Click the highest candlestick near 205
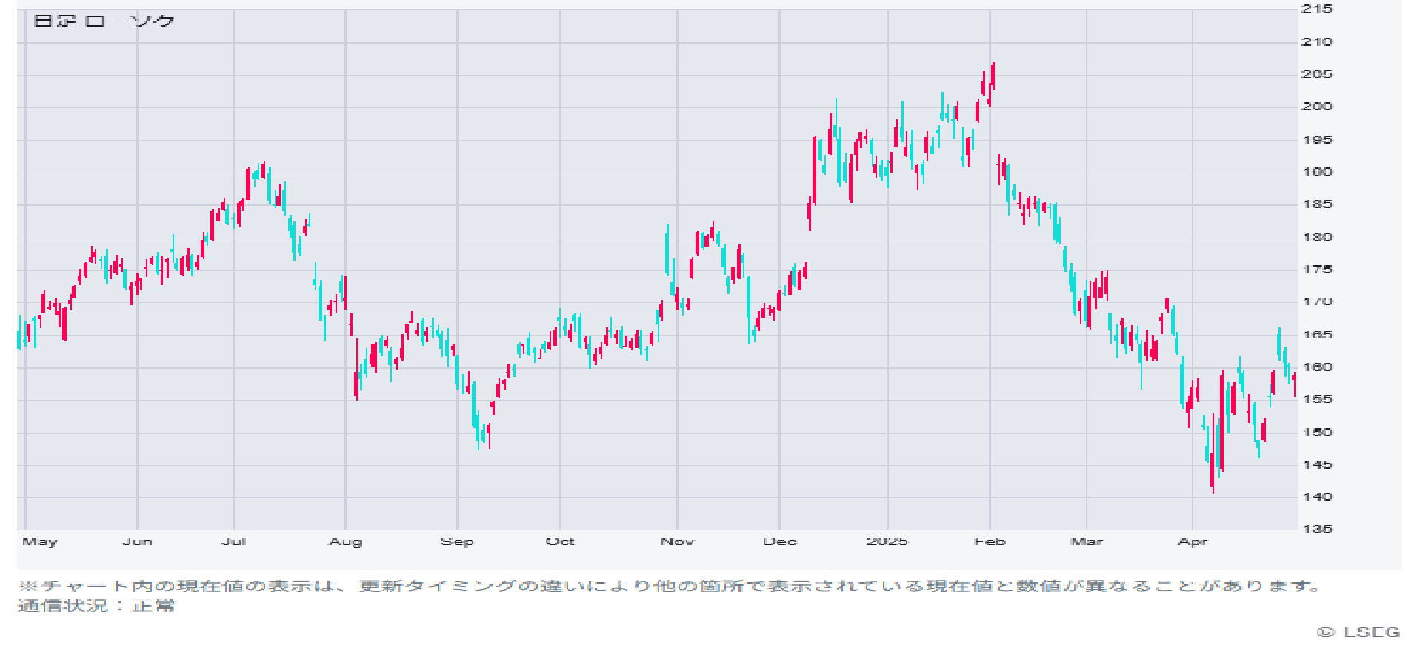Screen dimensions: 1417x651 993,76
